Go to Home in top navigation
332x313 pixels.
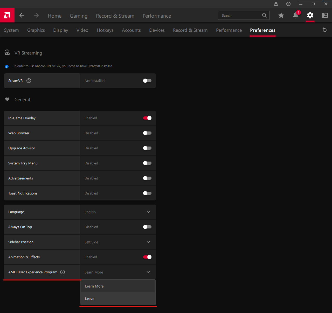[x=55, y=16]
